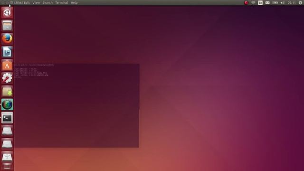Open the USB drive launcher icon
This screenshot has width=304, height=171.
pos(7,157)
